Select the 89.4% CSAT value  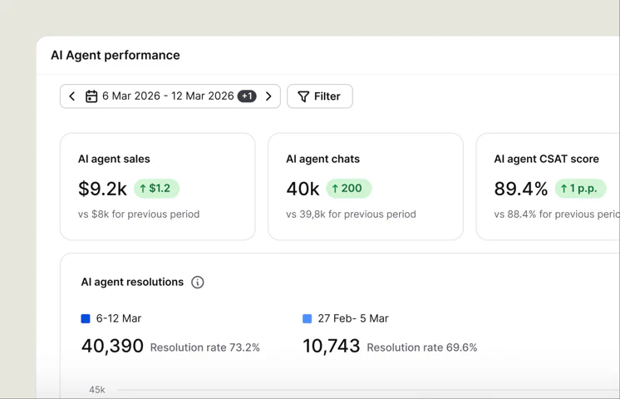tap(521, 189)
